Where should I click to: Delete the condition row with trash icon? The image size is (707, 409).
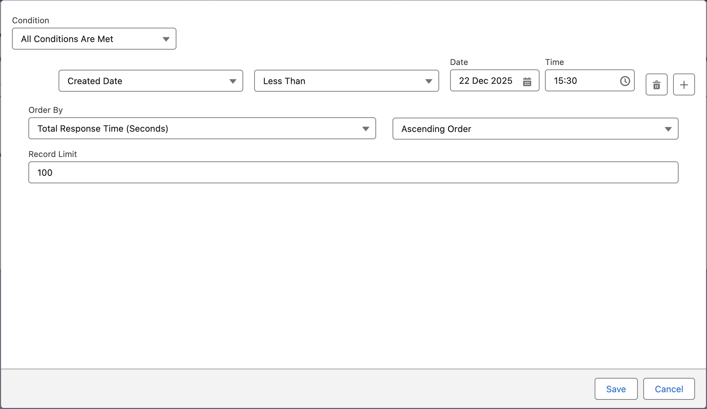pyautogui.click(x=656, y=84)
